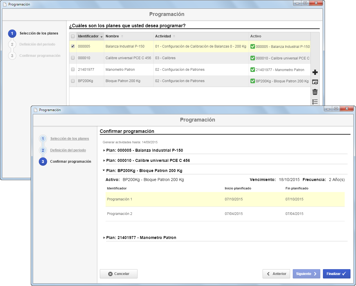This screenshot has width=356, height=286.
Task: Click document icon in front Programación title bar
Action: coord(35,110)
